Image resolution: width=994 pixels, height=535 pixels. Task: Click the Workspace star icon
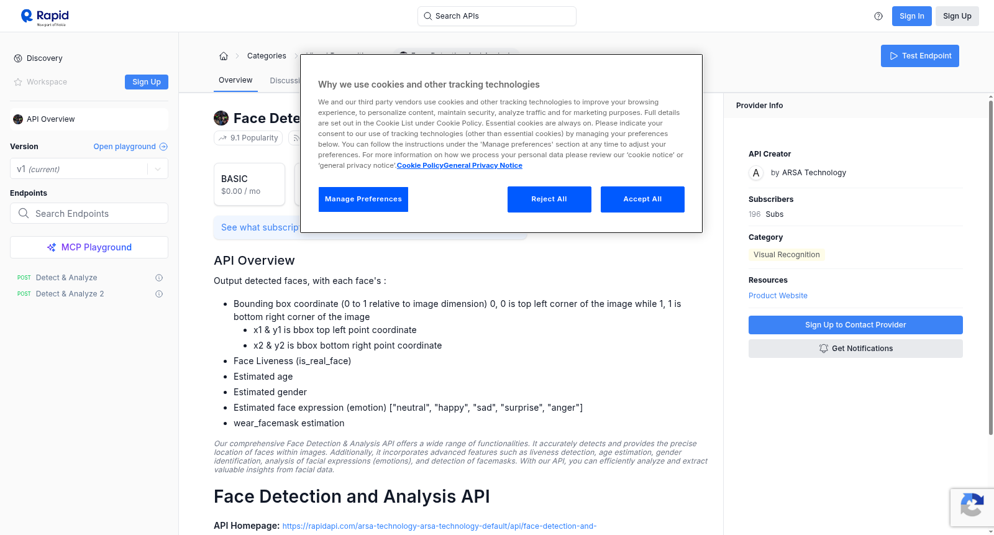(18, 82)
